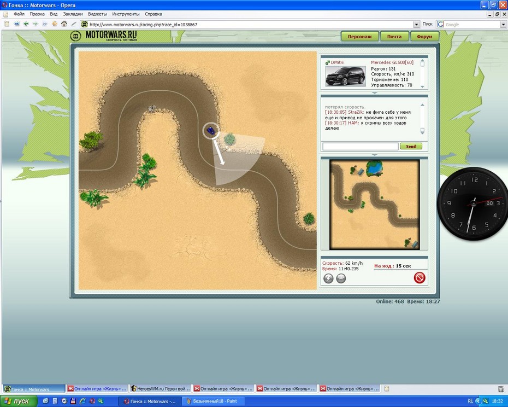This screenshot has height=407, width=508.
Task: Click the system tray clock 18:32
Action: coord(497,401)
